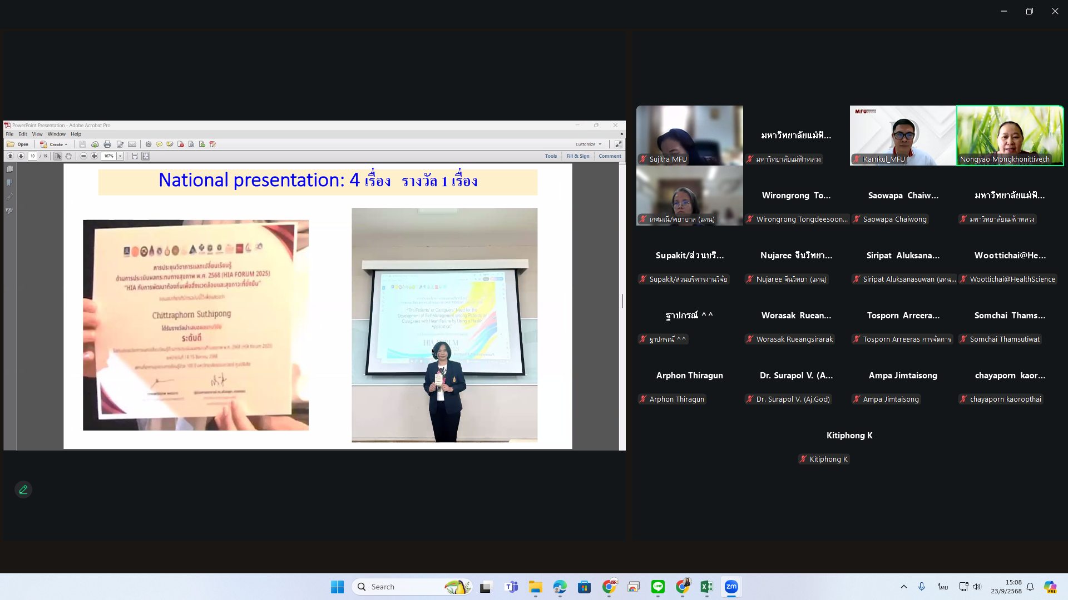
Task: Open the Comment pane
Action: click(610, 156)
